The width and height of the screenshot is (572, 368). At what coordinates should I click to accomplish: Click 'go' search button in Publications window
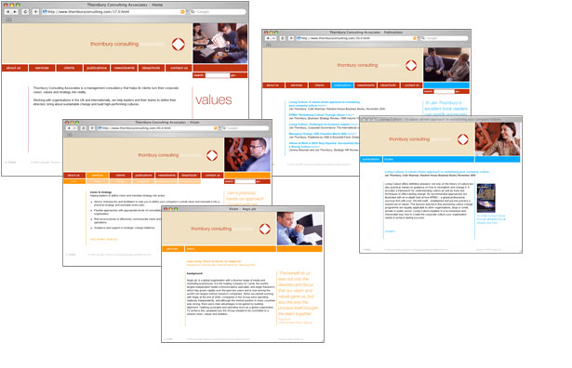(x=458, y=91)
